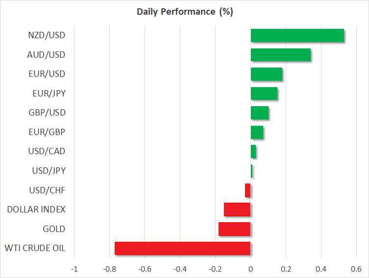The image size is (369, 278).
Task: Click the small USD/CAD bar
Action: (x=253, y=152)
